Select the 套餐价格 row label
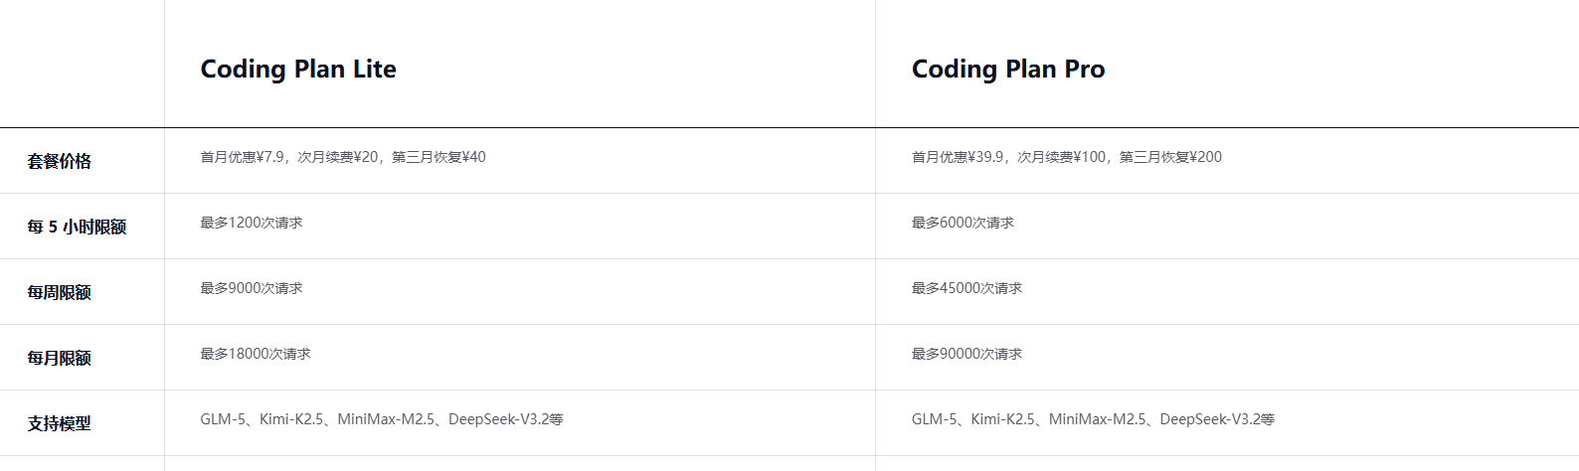 point(60,161)
